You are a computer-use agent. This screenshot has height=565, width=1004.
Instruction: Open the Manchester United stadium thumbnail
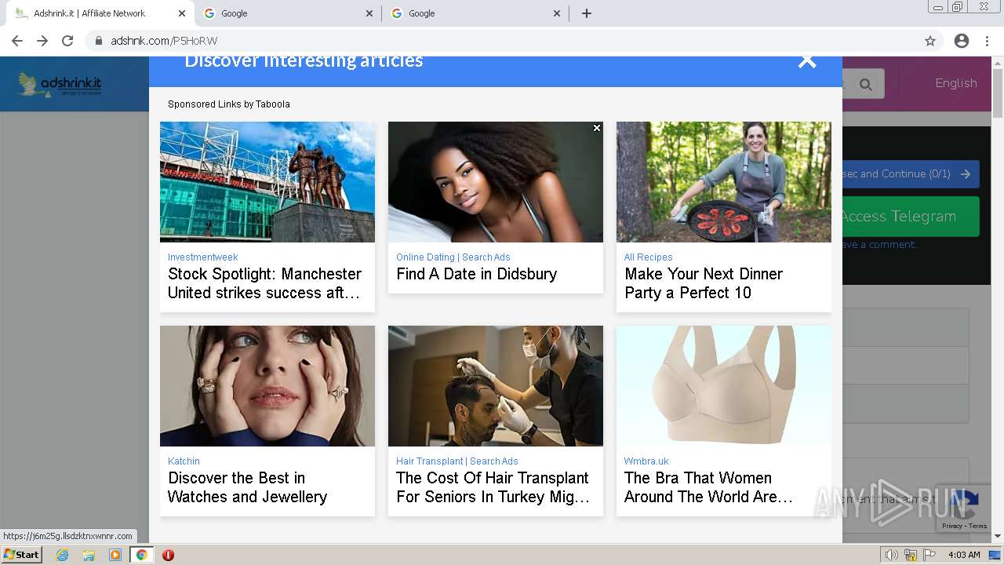267,182
